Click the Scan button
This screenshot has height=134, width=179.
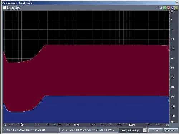point(155,130)
